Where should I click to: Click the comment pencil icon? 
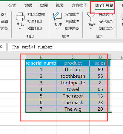coord(57,16)
